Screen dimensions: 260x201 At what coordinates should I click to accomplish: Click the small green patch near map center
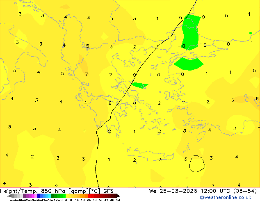pos(139,85)
